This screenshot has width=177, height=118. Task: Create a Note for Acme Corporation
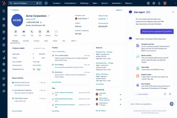16,32
